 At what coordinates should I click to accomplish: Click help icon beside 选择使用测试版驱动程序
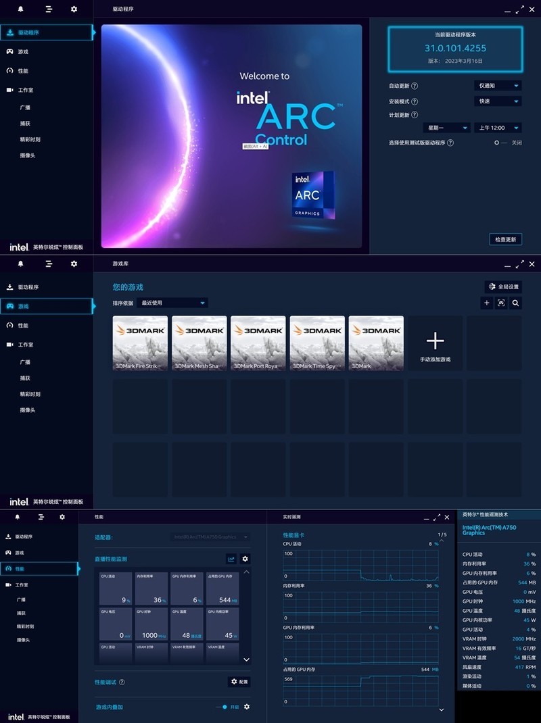pos(450,143)
